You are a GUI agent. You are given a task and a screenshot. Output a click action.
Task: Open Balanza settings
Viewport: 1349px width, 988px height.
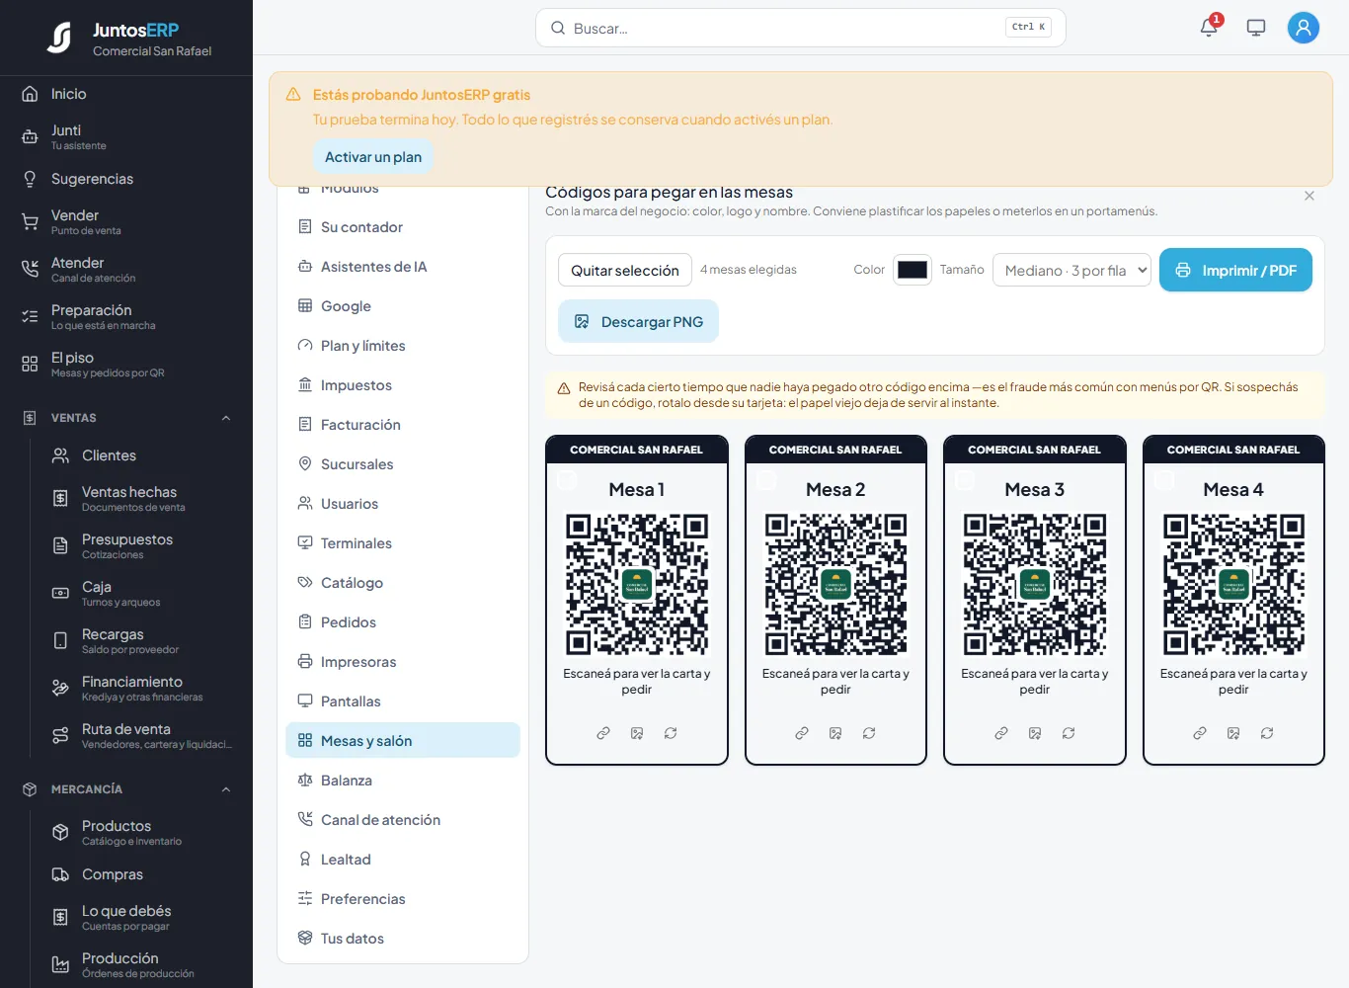(x=403, y=781)
